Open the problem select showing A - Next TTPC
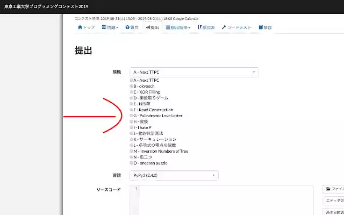This screenshot has width=344, height=215. tap(194, 72)
